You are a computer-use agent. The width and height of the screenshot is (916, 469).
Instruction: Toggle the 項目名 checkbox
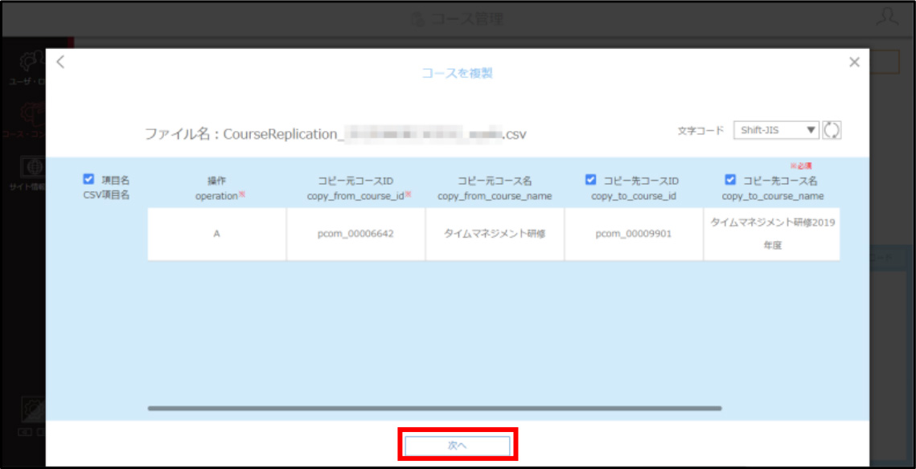88,180
